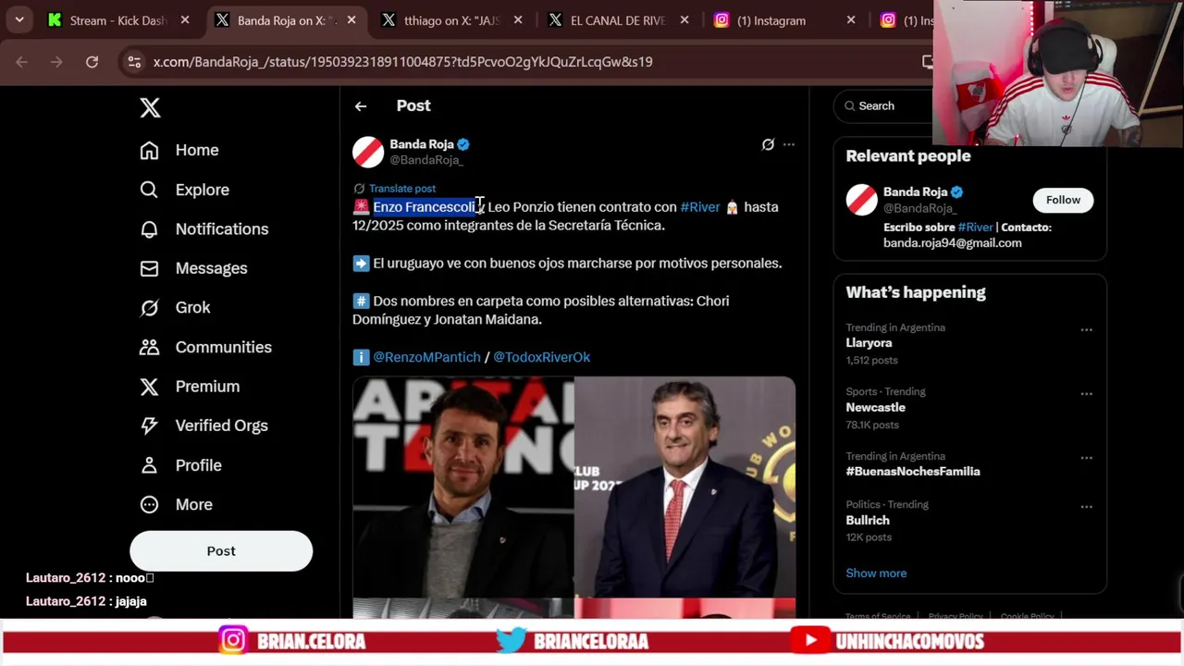Click the More circle icon
Viewport: 1184px width, 666px height.
point(149,504)
